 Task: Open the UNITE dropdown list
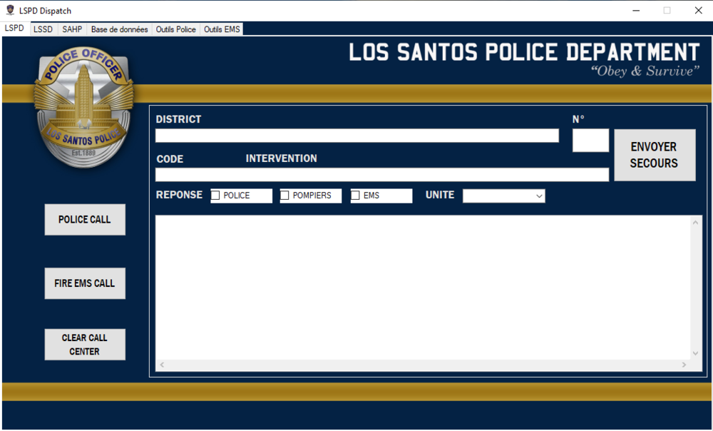tap(540, 195)
